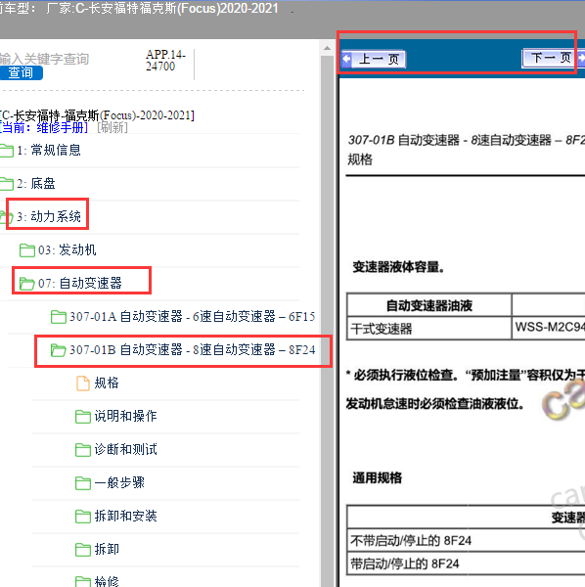Expand the 一般步骤 folder
This screenshot has height=587, width=585.
point(119,482)
